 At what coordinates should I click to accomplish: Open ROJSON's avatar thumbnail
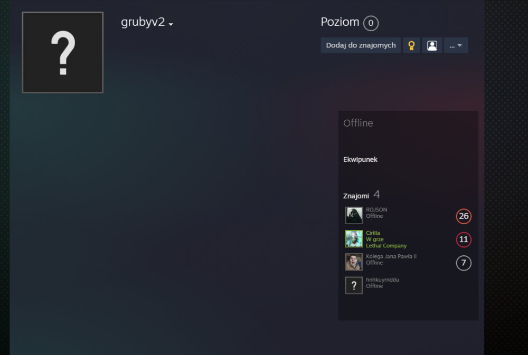[354, 215]
